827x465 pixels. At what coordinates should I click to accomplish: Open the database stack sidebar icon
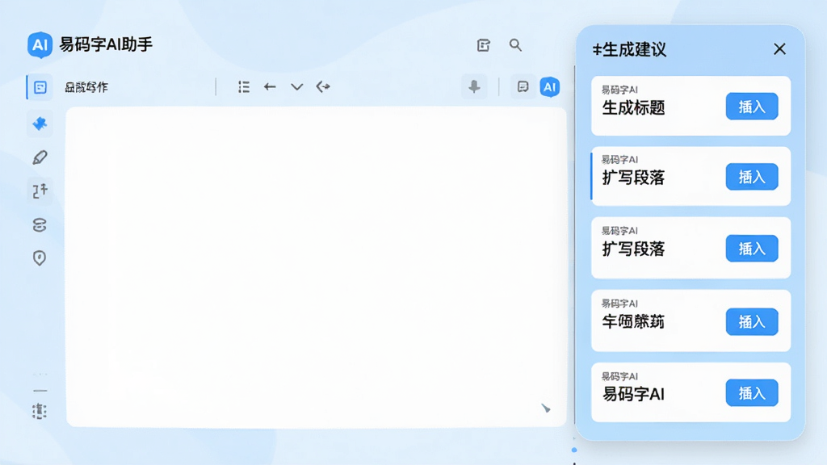(40, 225)
